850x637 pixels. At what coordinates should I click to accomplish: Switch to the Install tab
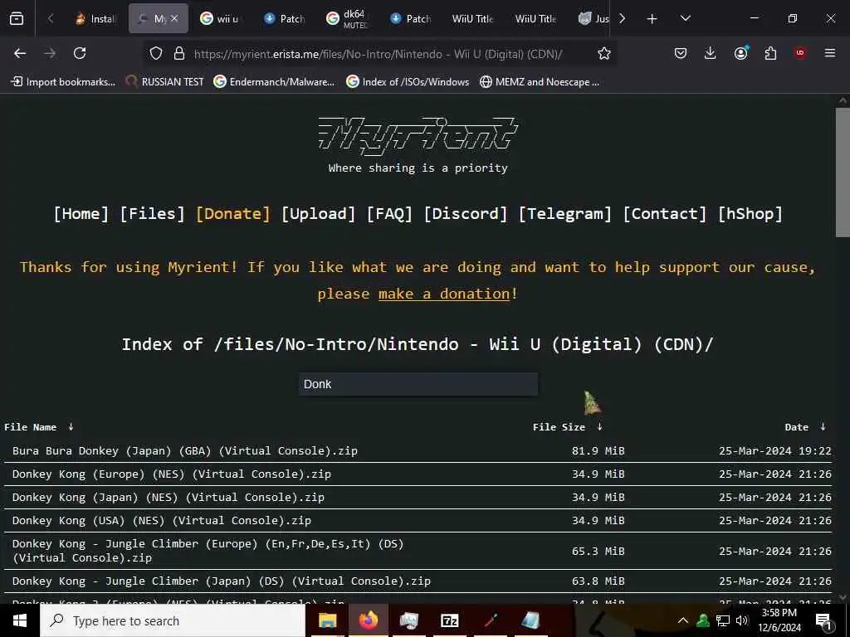[96, 19]
